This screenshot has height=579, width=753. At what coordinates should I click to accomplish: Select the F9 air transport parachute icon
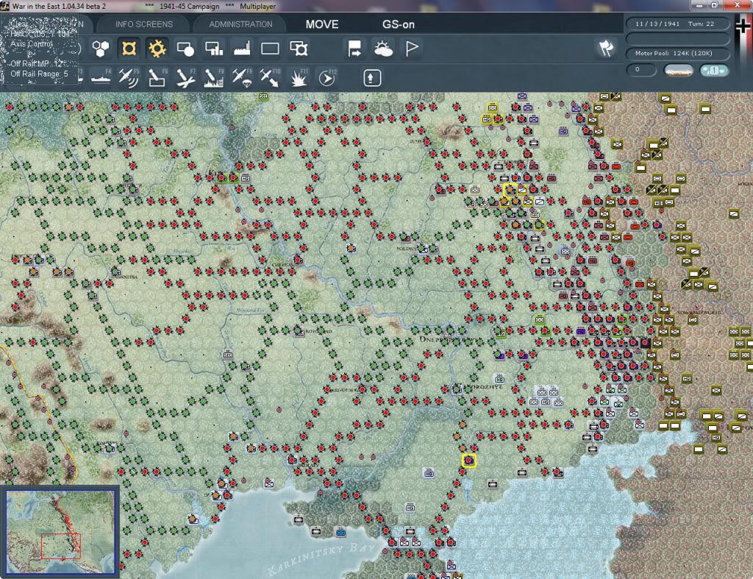coord(241,78)
